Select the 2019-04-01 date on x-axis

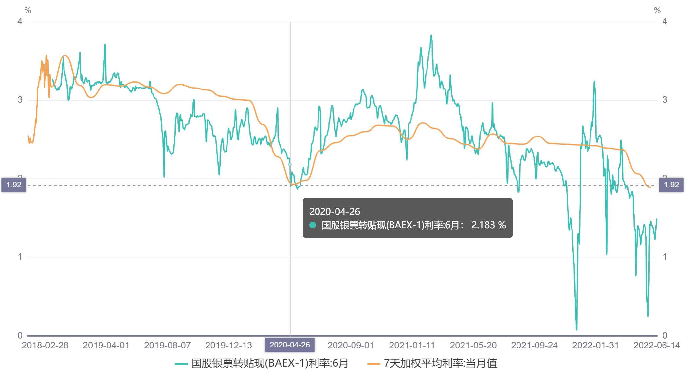[106, 345]
